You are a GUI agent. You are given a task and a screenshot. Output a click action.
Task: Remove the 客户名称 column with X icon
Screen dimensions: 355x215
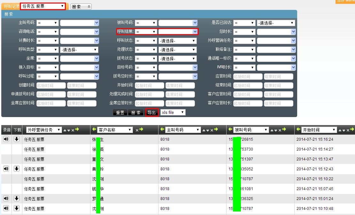click(137, 130)
